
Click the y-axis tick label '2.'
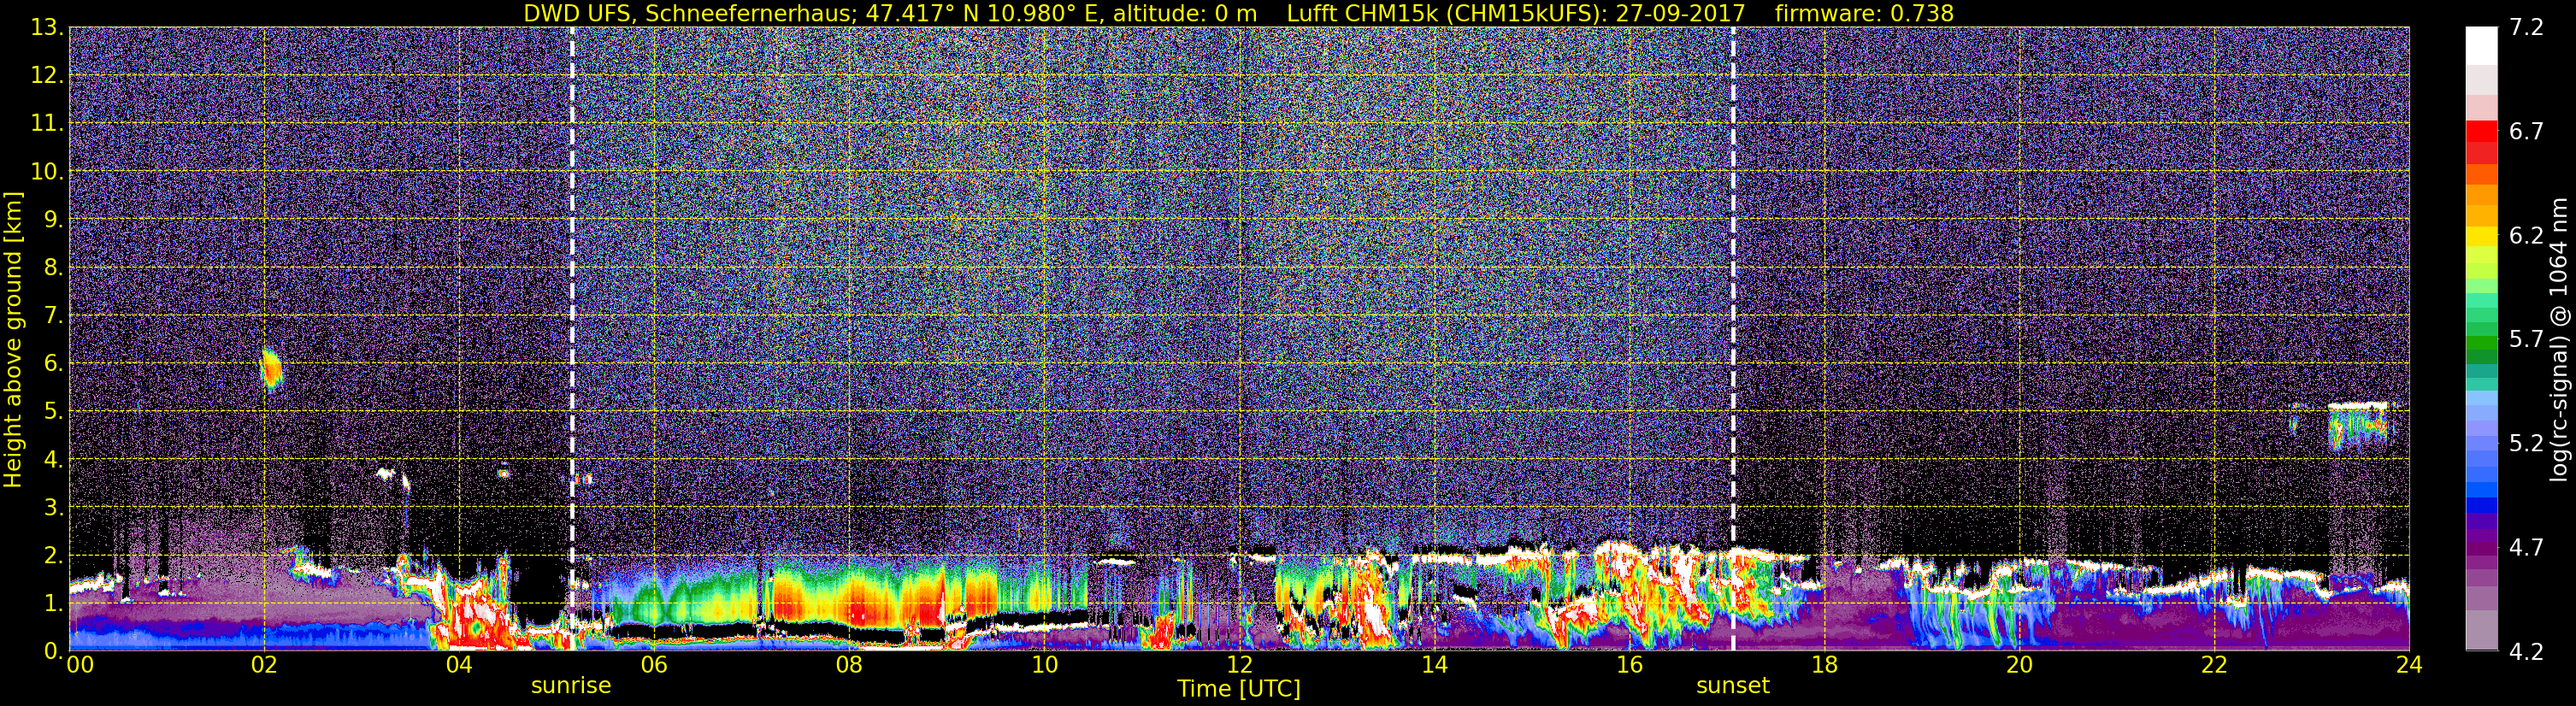point(53,556)
